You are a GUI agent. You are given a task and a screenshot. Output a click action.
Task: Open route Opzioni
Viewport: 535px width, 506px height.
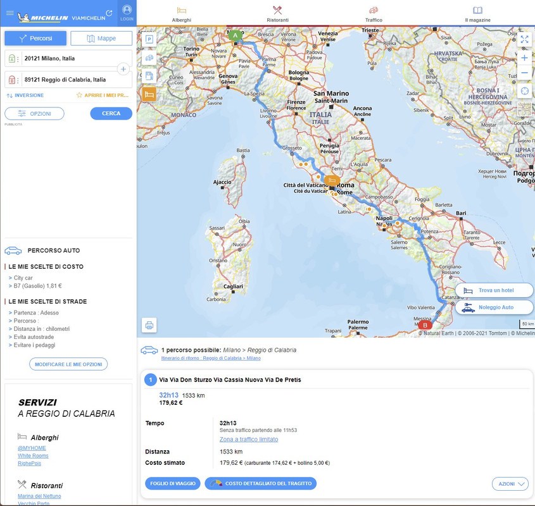pos(34,114)
